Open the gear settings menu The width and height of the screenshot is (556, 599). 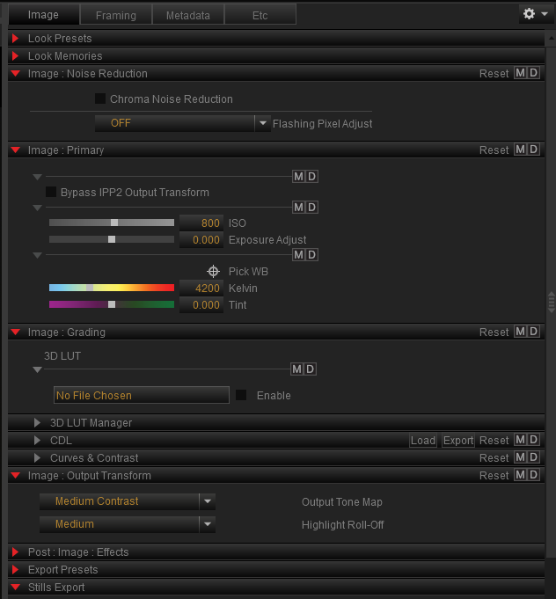click(535, 14)
